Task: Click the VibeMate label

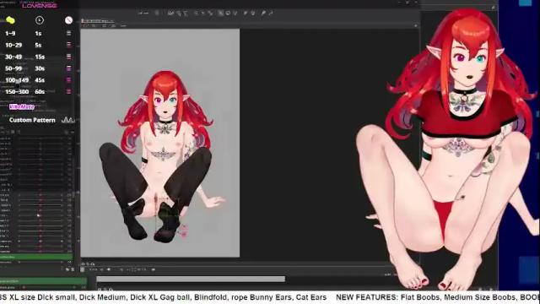Action: tap(22, 107)
